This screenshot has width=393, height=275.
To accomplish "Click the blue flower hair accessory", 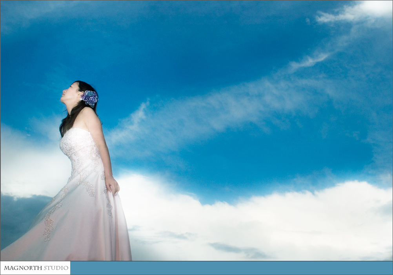I will click(90, 98).
